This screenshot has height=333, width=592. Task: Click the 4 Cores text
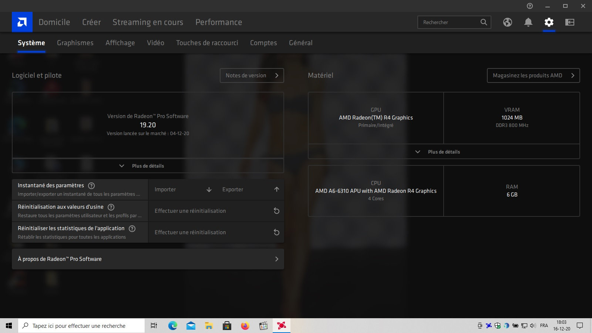(376, 199)
